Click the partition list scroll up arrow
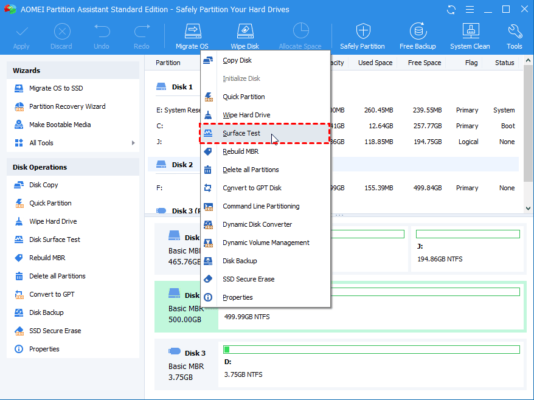Viewport: 534px width, 400px height. tap(528, 60)
